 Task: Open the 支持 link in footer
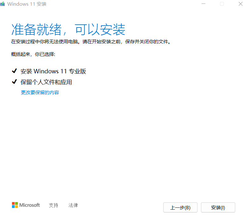coord(54,205)
